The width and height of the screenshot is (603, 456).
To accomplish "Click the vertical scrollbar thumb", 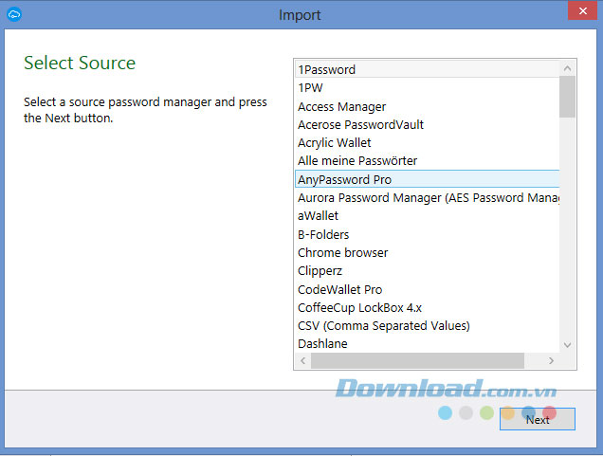I will 567,97.
